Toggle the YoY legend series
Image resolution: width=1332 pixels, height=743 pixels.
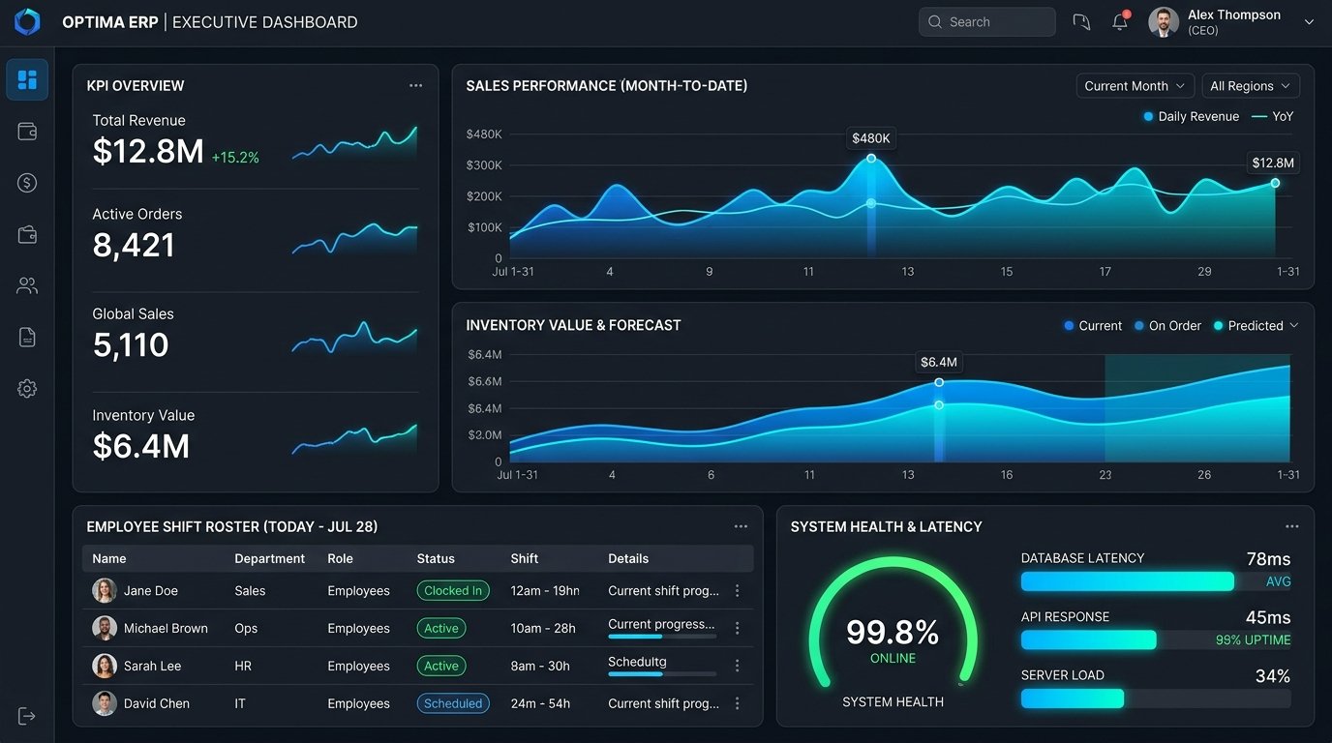tap(1272, 117)
